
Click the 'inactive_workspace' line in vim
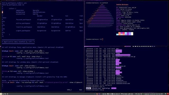point(43,27)
